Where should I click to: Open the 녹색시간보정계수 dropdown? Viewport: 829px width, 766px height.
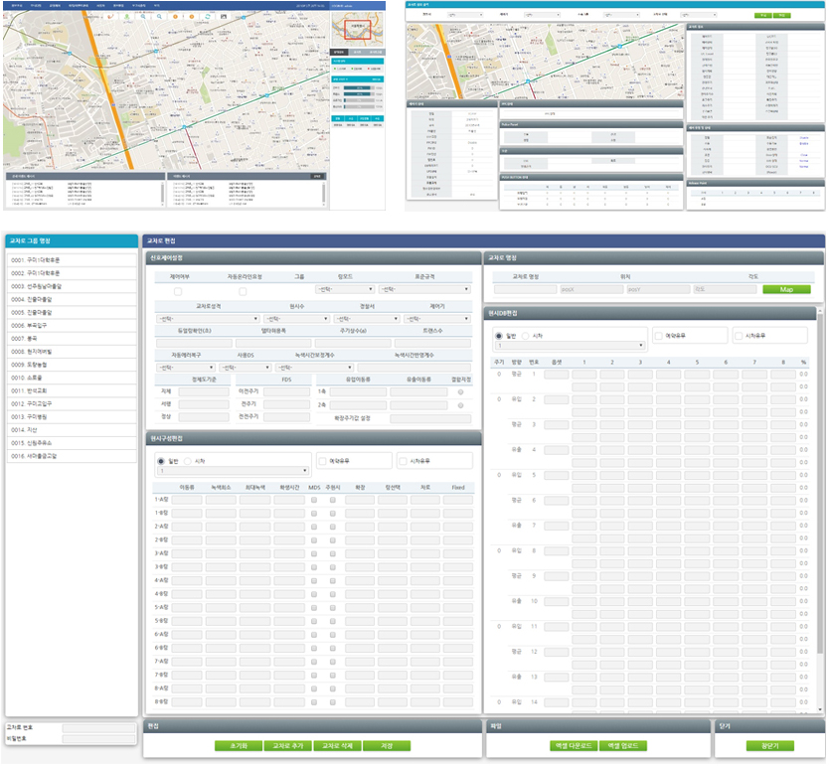[314, 368]
